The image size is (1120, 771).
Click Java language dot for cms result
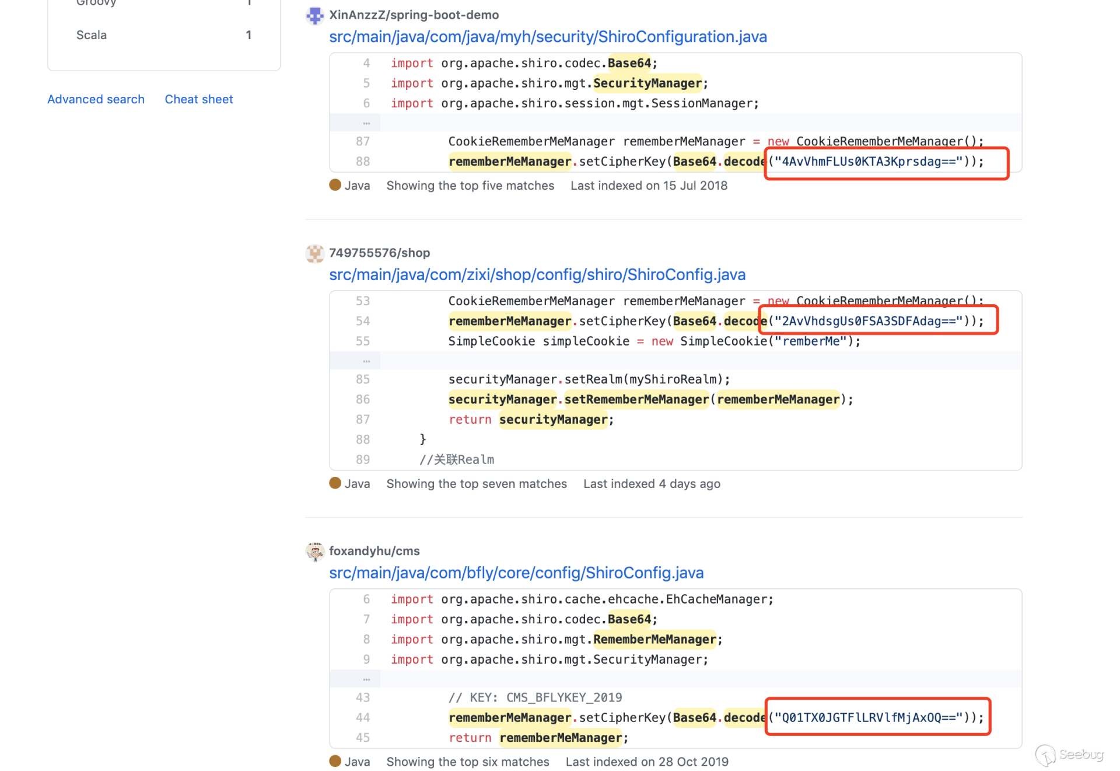tap(335, 761)
